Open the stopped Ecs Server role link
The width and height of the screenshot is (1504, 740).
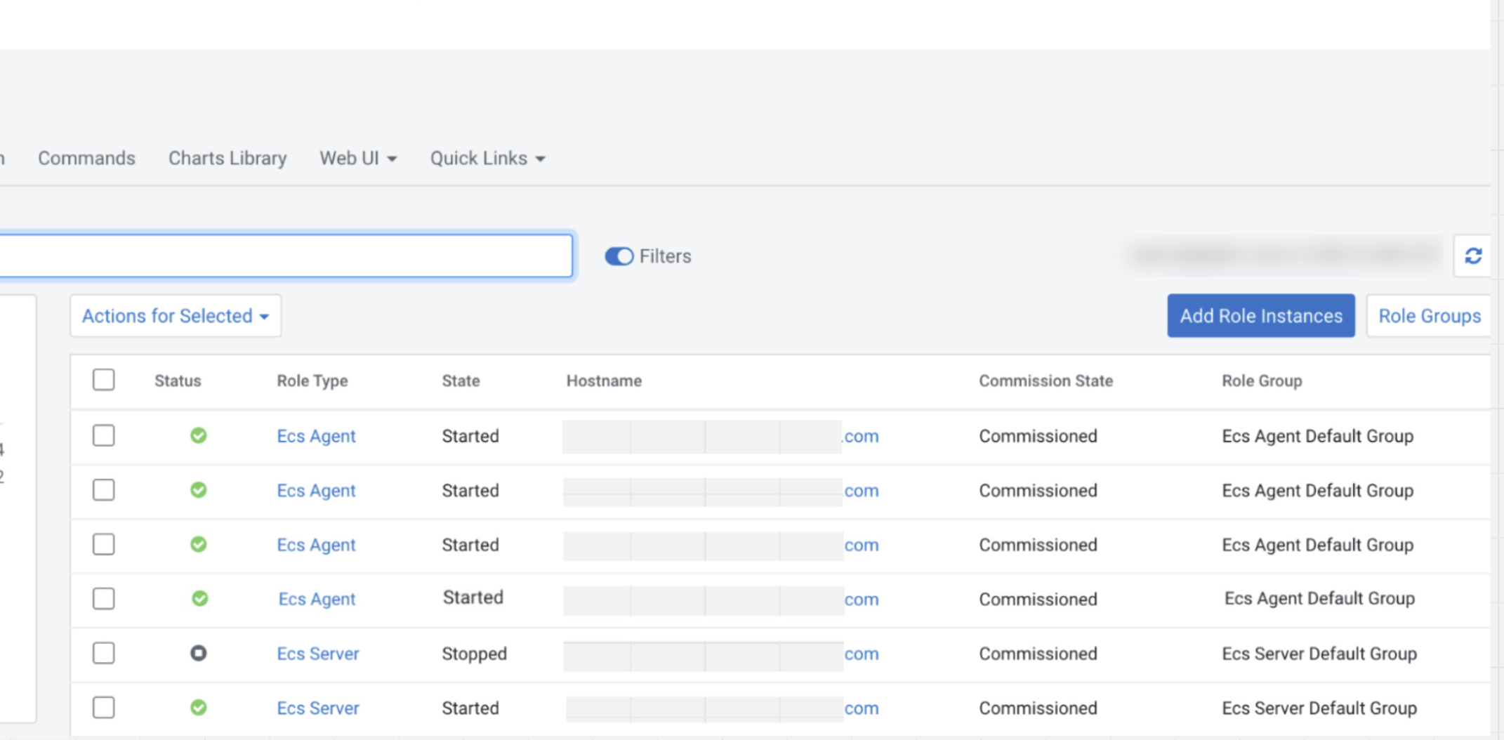(x=317, y=654)
